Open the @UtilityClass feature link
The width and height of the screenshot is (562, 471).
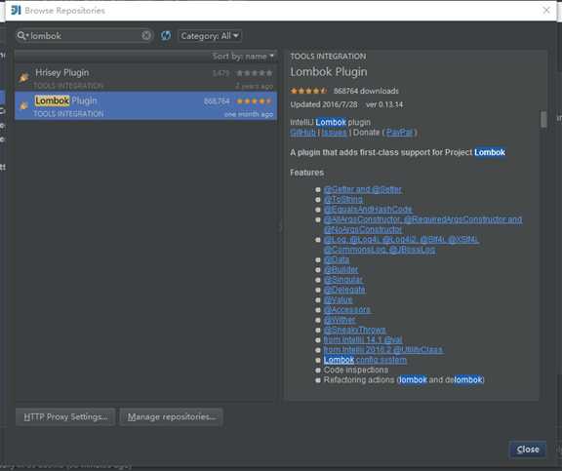[x=383, y=349]
